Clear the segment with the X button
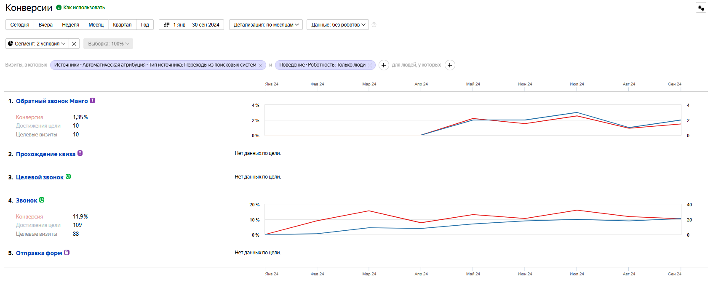713x288 pixels. [74, 44]
